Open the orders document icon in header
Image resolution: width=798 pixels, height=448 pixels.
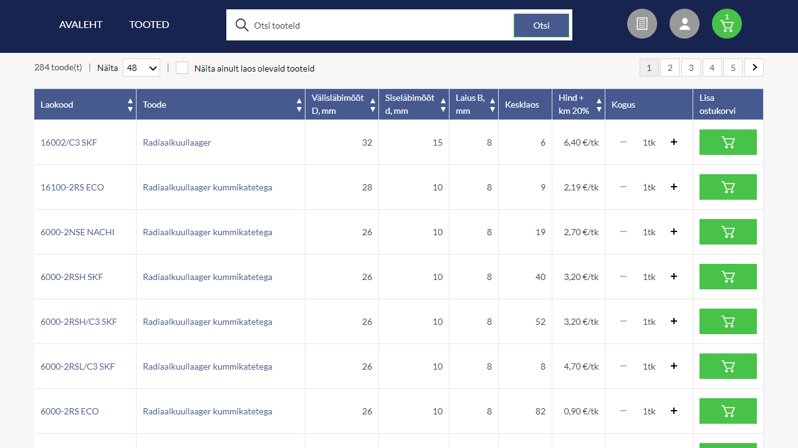pos(642,23)
